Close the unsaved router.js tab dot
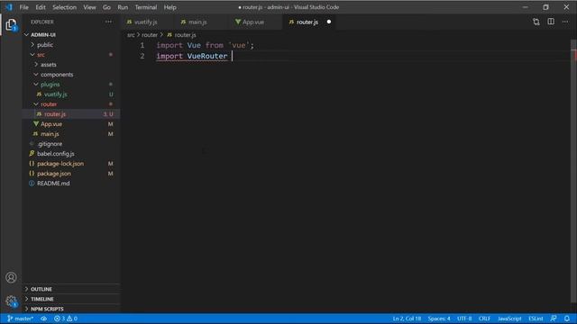 coord(329,22)
